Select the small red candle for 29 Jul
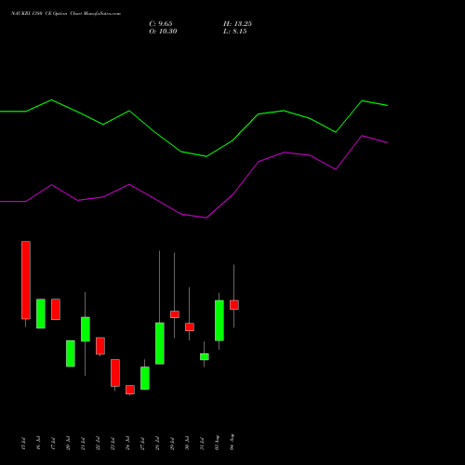Screen dimensions: 465x465 tap(175, 314)
